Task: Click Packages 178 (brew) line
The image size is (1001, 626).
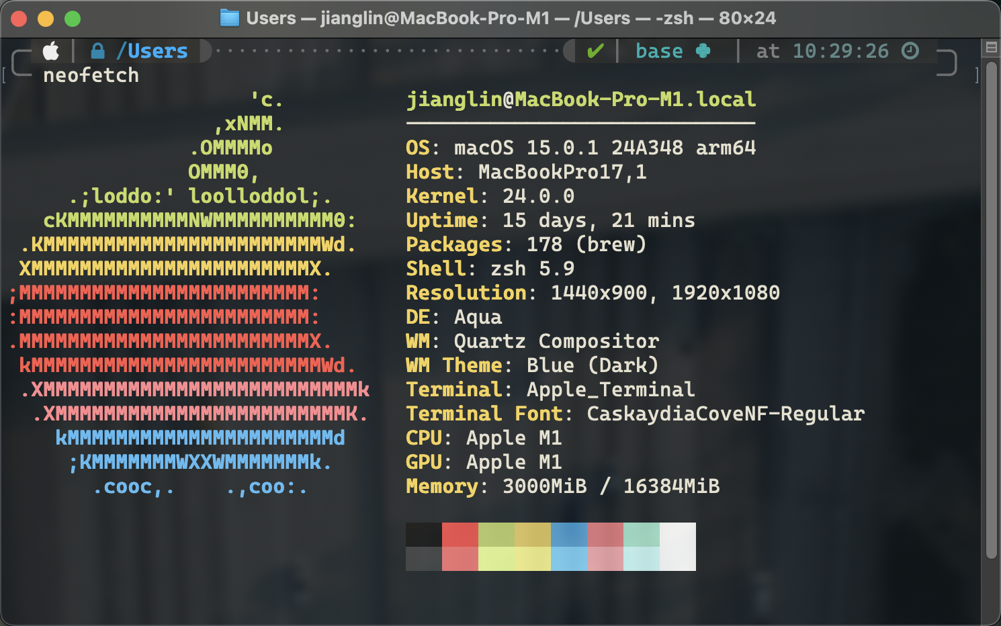Action: pos(526,244)
